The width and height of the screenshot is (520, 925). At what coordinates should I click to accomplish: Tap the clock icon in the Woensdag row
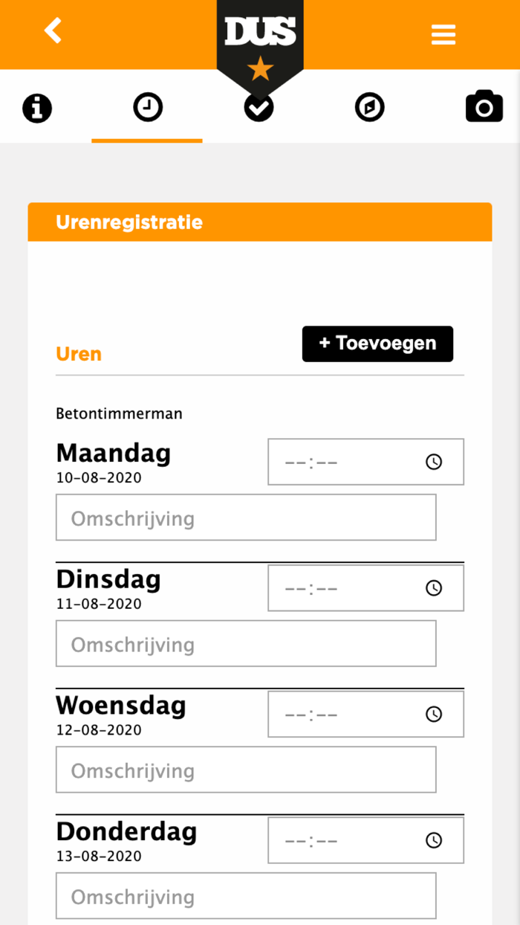coord(434,714)
